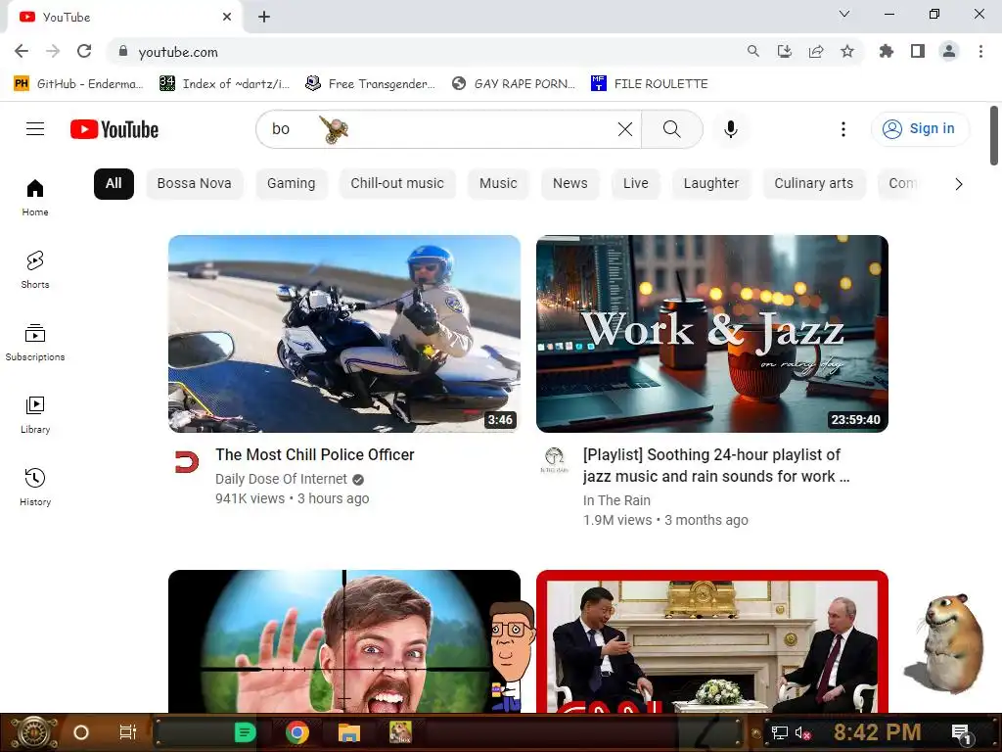
Task: Open Chrome three-dot menu
Action: point(980,51)
